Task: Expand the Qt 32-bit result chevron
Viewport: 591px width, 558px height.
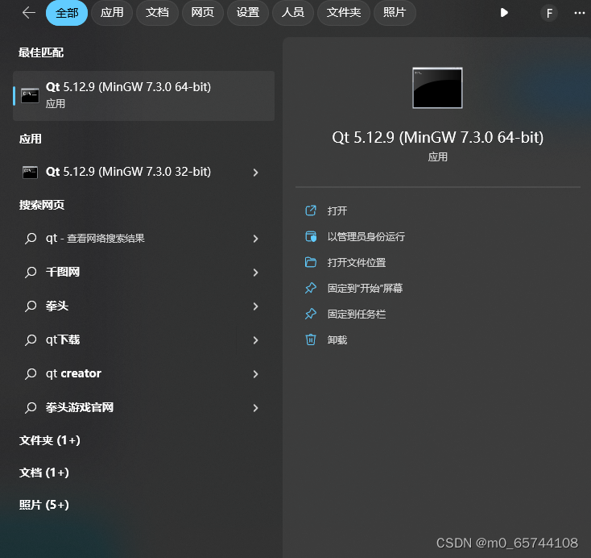Action: (255, 173)
